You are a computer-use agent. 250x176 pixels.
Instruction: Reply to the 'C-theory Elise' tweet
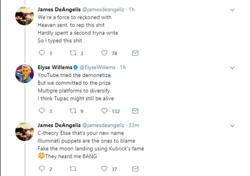click(x=42, y=169)
